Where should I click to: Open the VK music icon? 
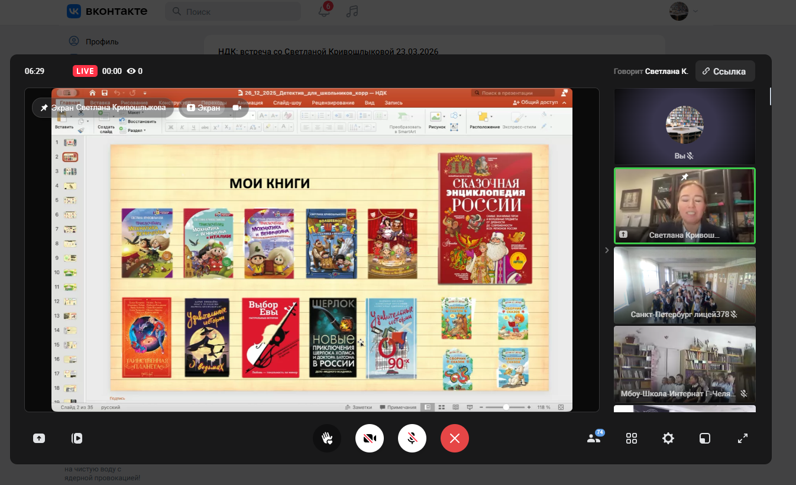(x=352, y=11)
